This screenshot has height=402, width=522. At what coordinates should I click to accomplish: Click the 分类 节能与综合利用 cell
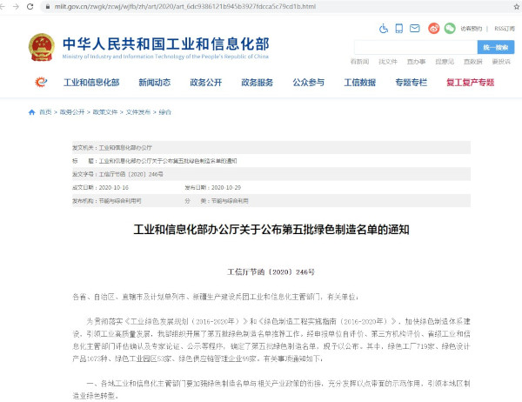[217, 201]
